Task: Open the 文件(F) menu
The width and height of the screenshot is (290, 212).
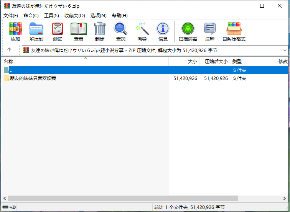Action: [x=11, y=16]
